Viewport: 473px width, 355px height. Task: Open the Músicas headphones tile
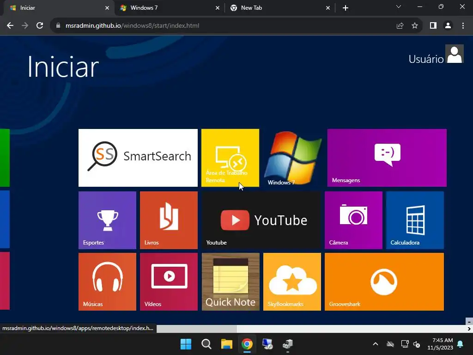click(107, 282)
